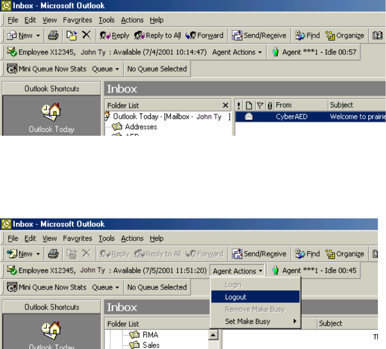Click Outlook Shortcuts group button in top window
Screen dimensions: 386x349
[x=52, y=89]
